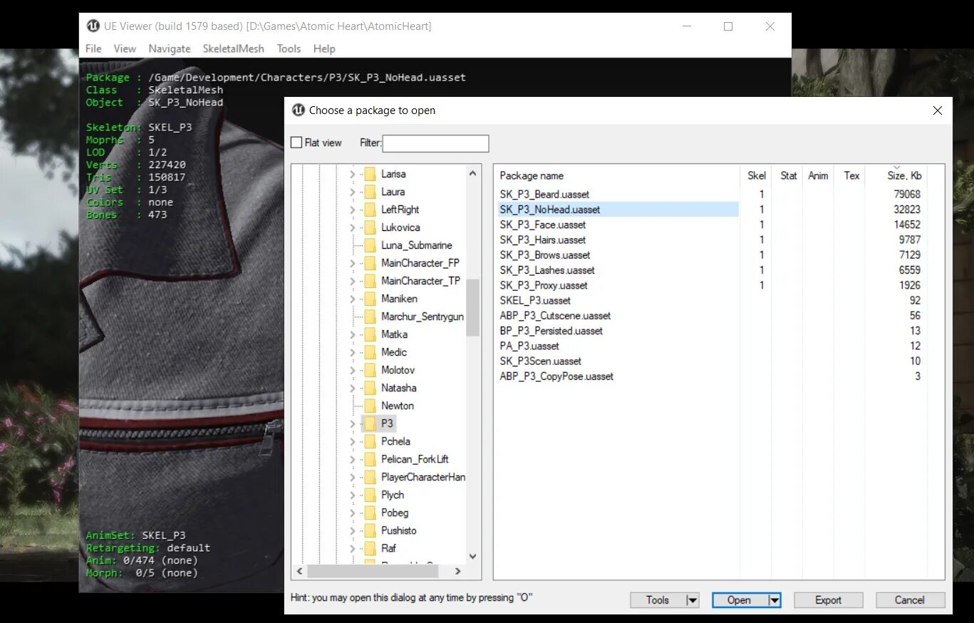Expand the Larisa tree node
Viewport: 974px width, 623px height.
pyautogui.click(x=352, y=174)
